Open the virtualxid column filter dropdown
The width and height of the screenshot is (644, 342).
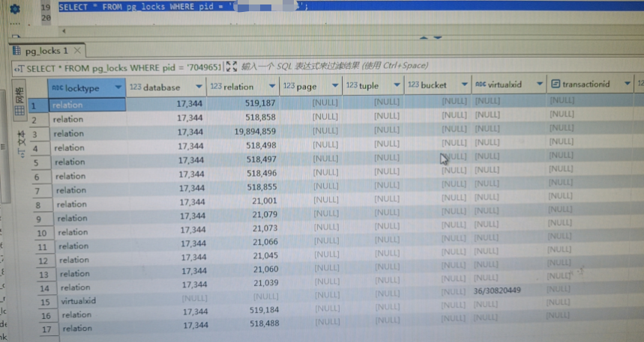click(x=540, y=84)
